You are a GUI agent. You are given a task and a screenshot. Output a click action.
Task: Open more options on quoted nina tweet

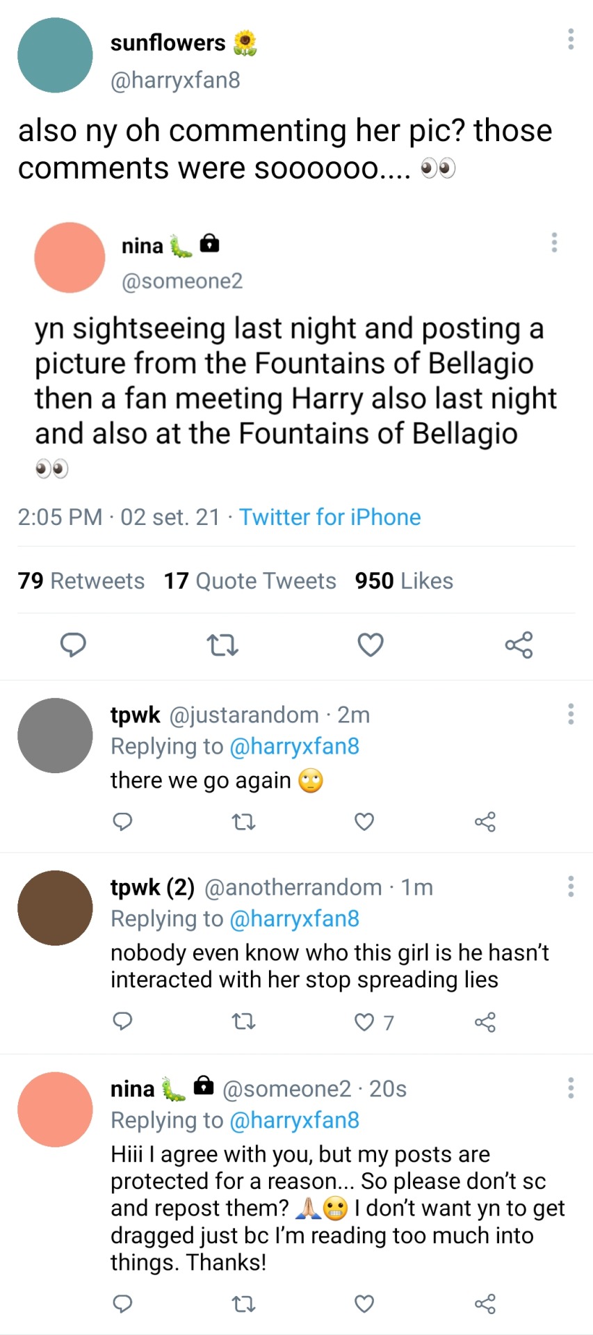pos(554,242)
